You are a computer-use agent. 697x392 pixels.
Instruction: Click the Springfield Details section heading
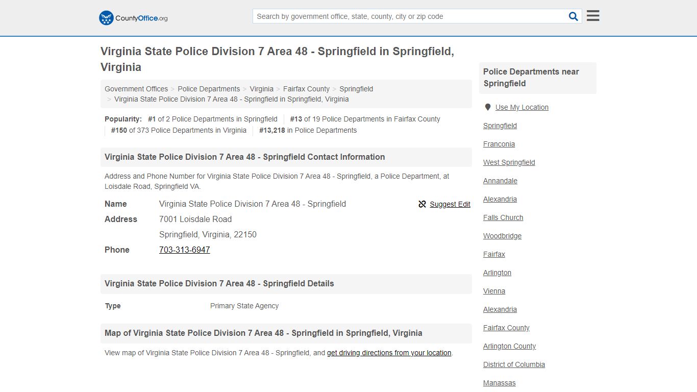219,283
